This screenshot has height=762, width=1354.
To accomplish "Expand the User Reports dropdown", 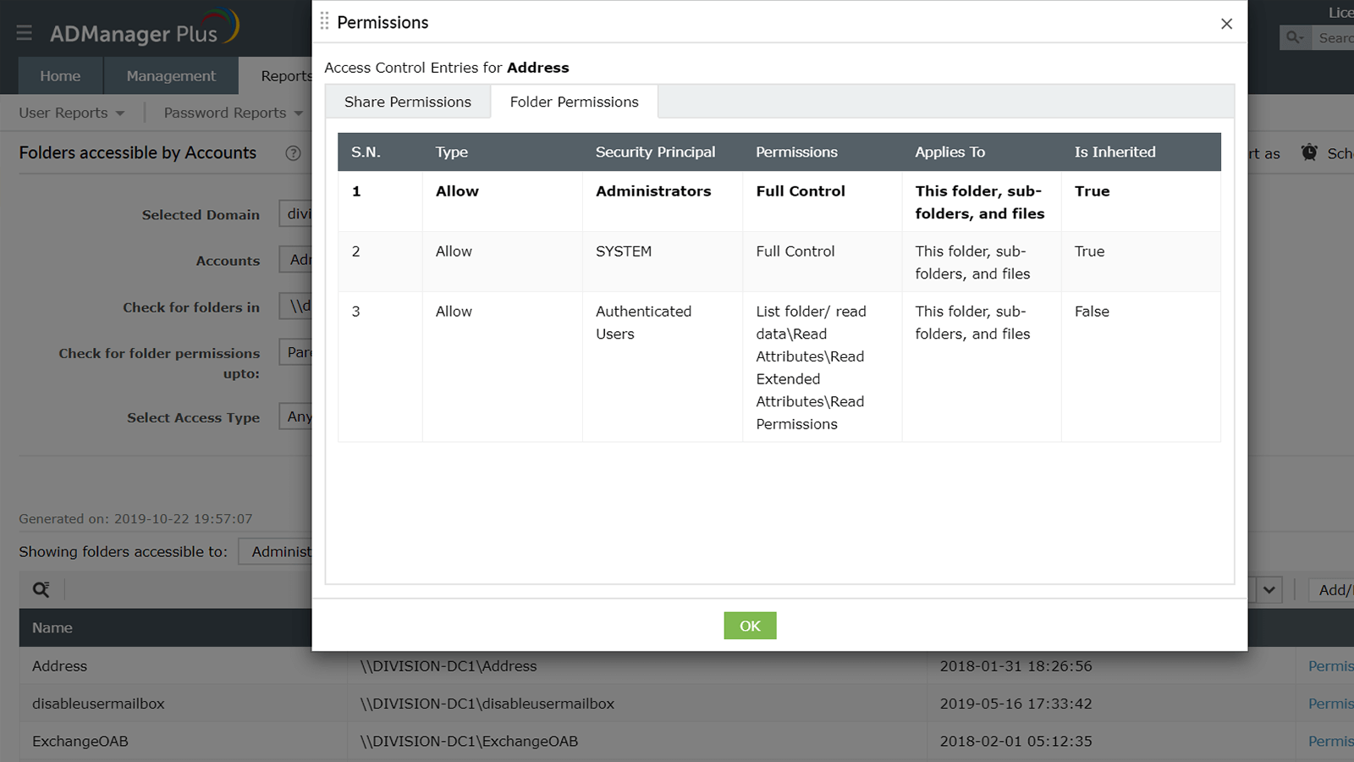I will click(x=72, y=113).
